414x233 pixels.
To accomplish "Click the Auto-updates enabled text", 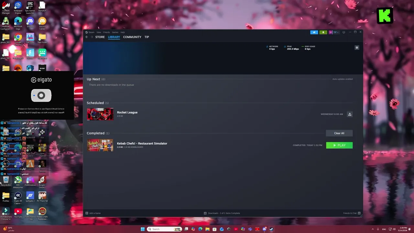I will (x=343, y=79).
